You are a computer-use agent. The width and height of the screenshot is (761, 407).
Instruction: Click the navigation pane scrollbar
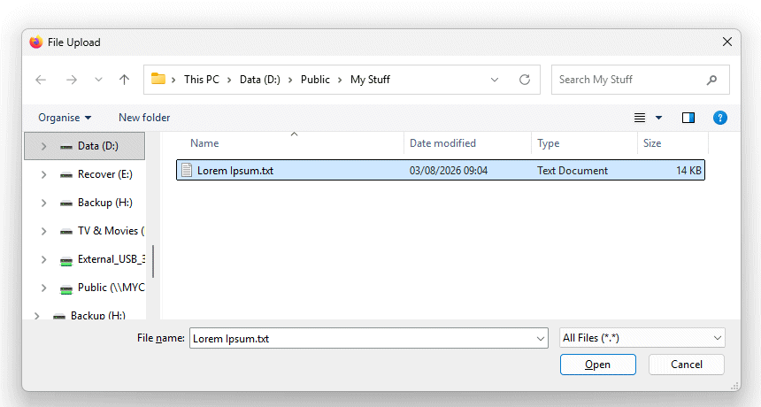153,262
